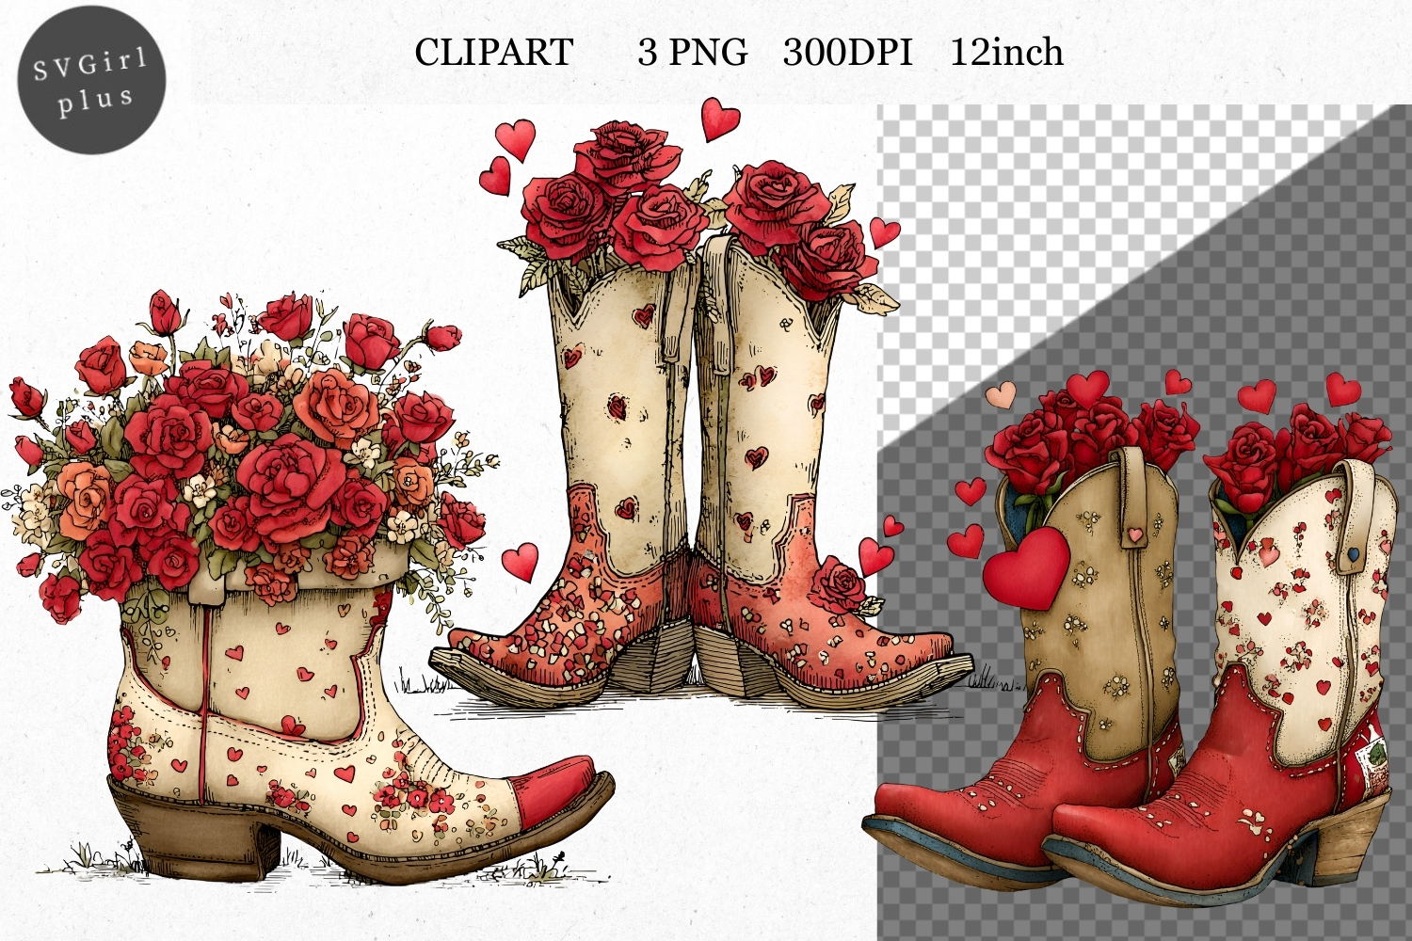The image size is (1412, 941).
Task: Click the single rose on the middle boots' toe
Action: click(837, 585)
